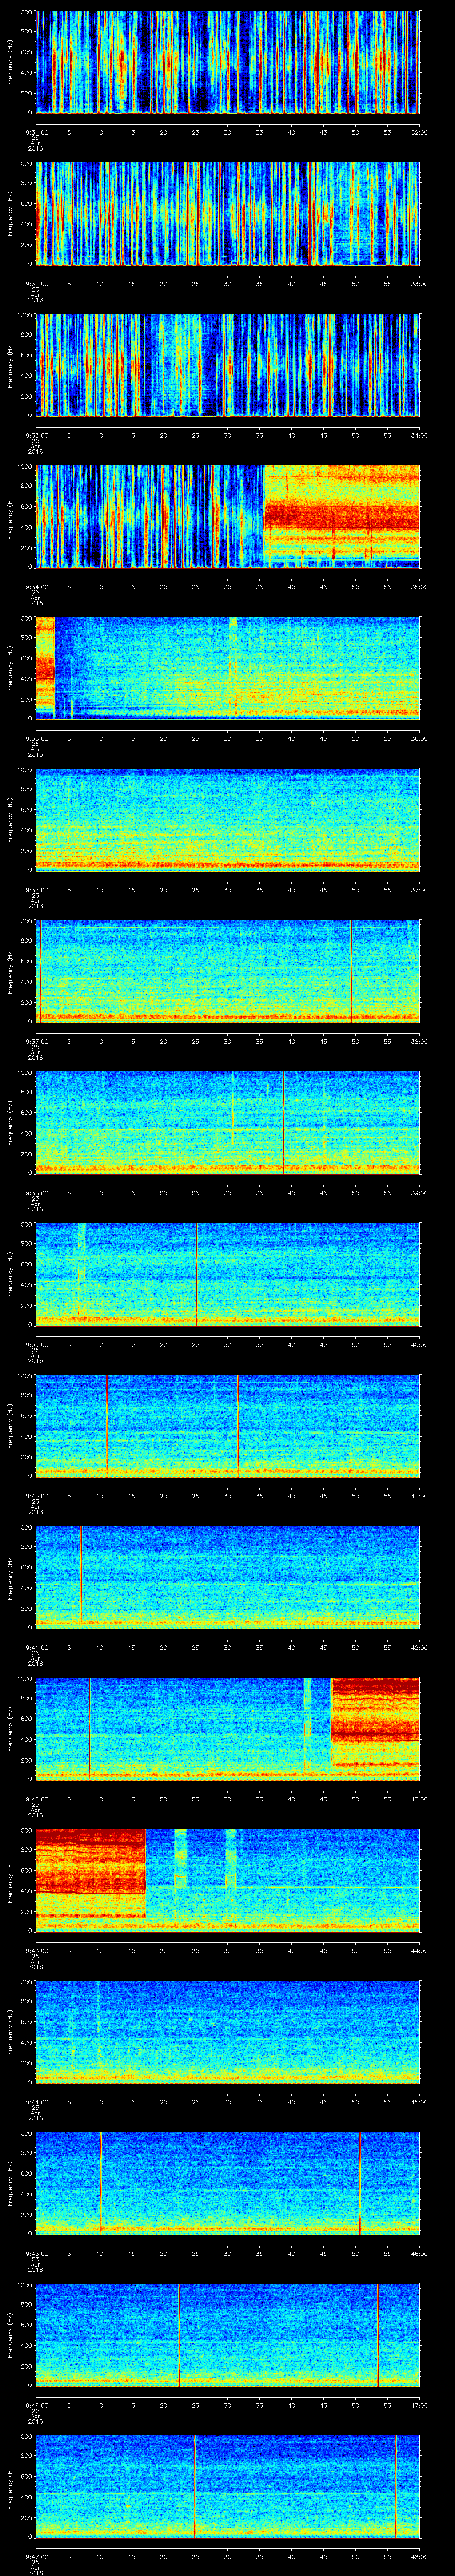Click the red spike near 51 s in 9:45:00 panel
The width and height of the screenshot is (455, 2576).
tap(360, 2183)
